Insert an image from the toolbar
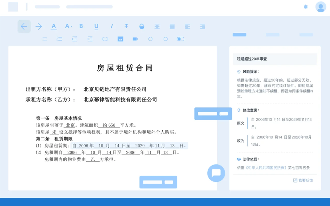This screenshot has width=330, height=206. coord(120,39)
